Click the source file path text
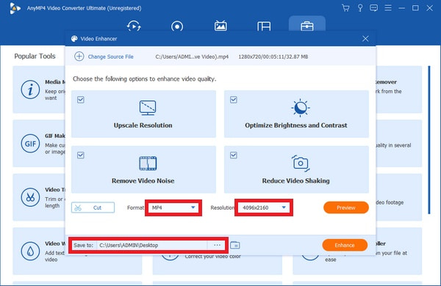 (192, 56)
